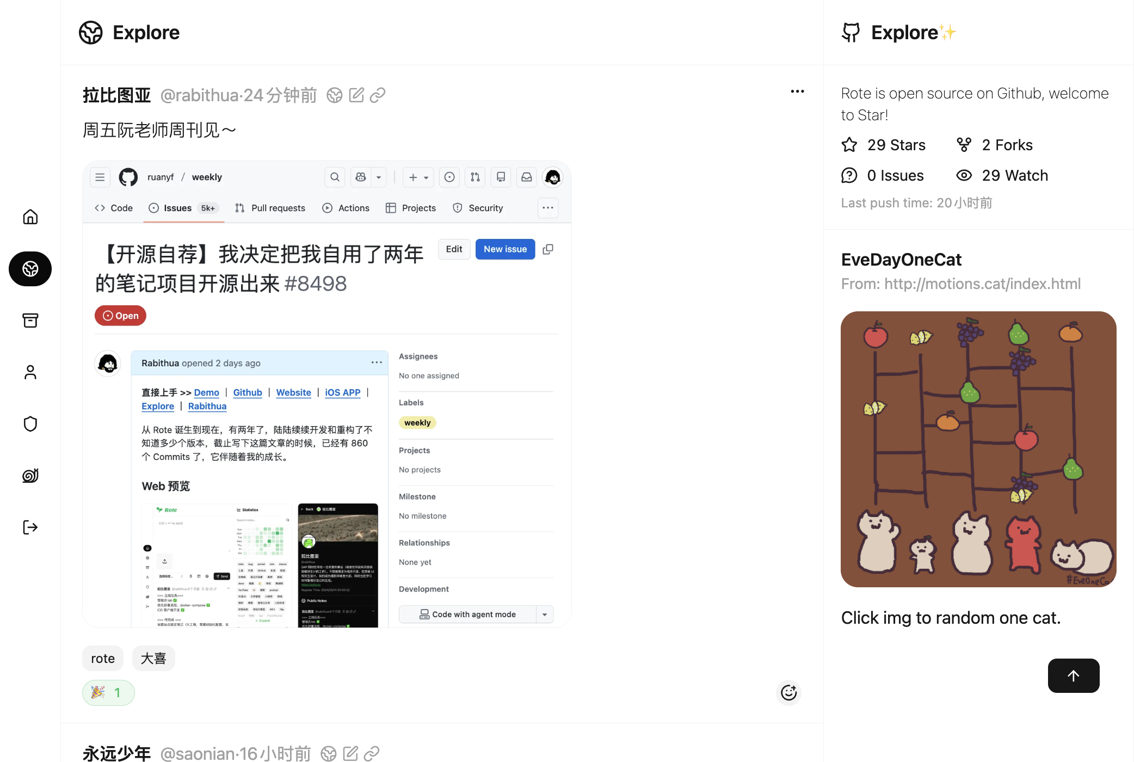Copy link using the chain icon on the post
This screenshot has height=762, width=1134.
coord(378,95)
